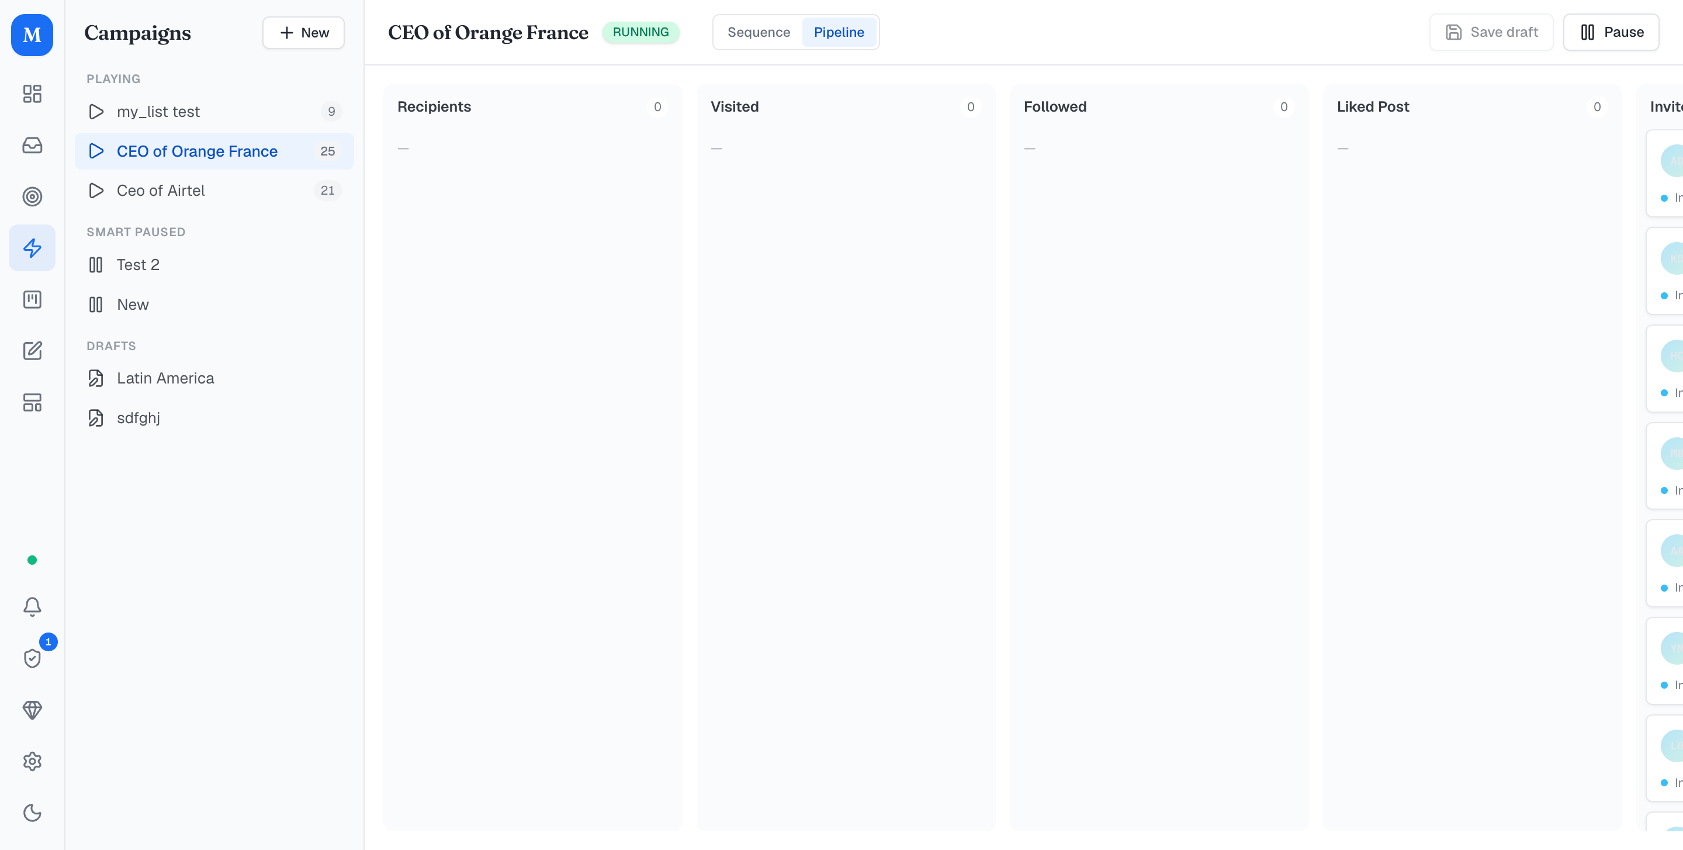Click the SMART PAUSED section label
The width and height of the screenshot is (1683, 850).
(x=136, y=232)
